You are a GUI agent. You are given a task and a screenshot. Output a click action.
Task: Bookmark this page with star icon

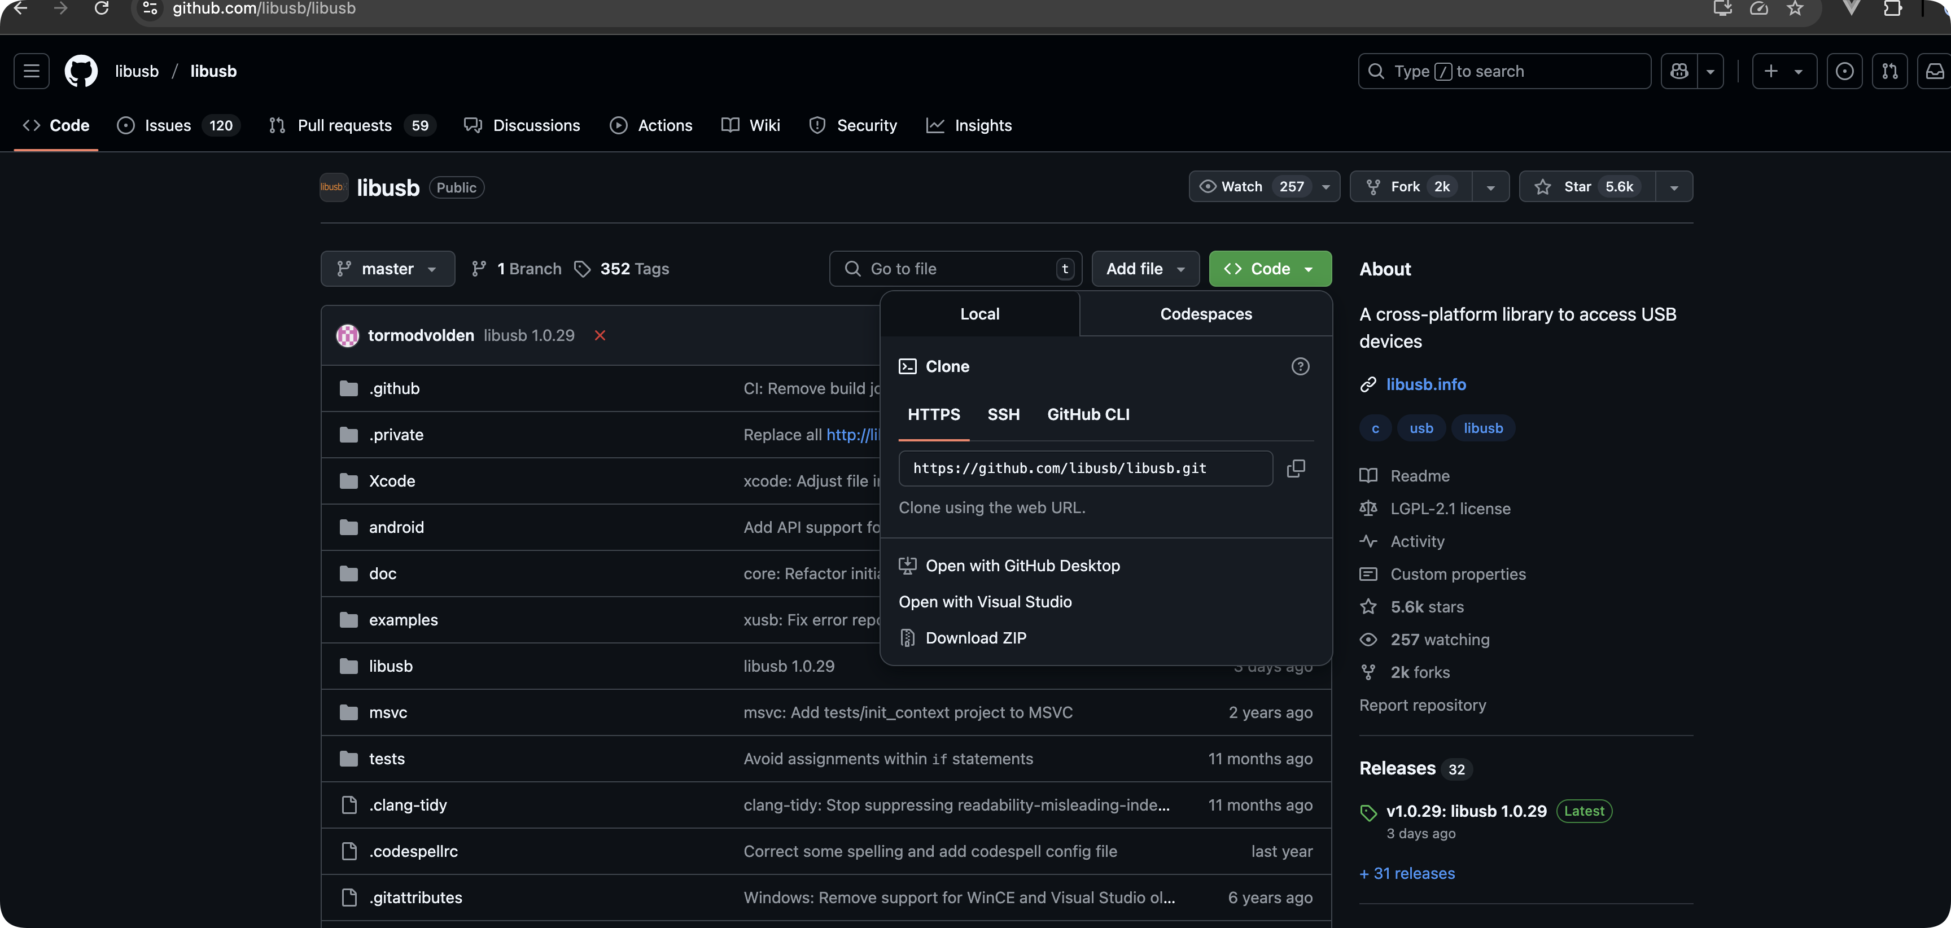click(1795, 8)
